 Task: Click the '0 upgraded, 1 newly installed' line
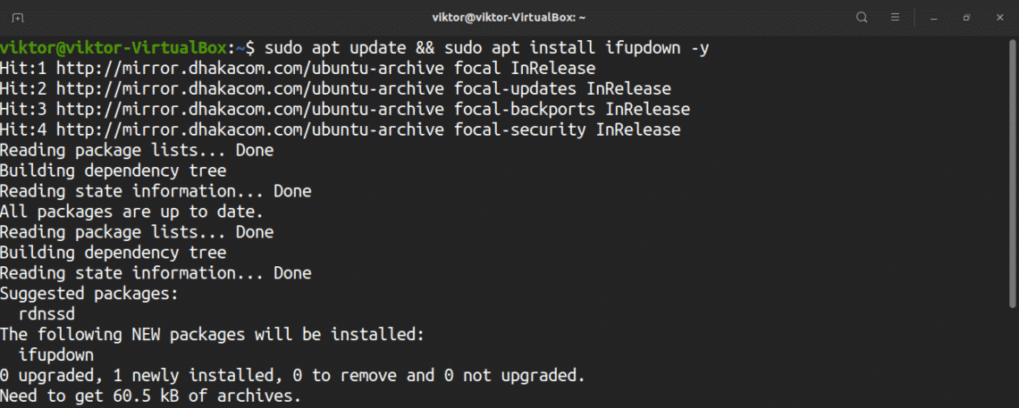click(x=292, y=375)
